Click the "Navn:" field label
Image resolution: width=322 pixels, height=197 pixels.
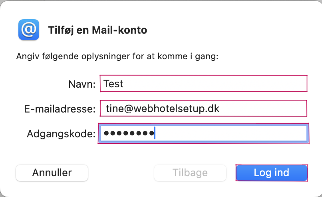point(82,84)
